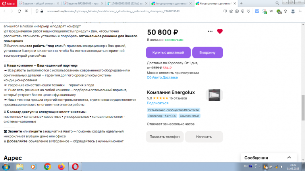Launch the media player taskbar icon
This screenshot has height=171, width=305.
point(33,167)
